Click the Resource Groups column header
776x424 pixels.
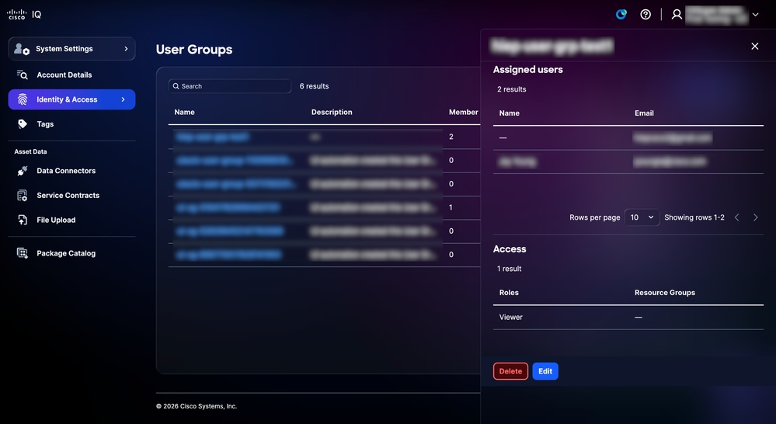pos(665,293)
